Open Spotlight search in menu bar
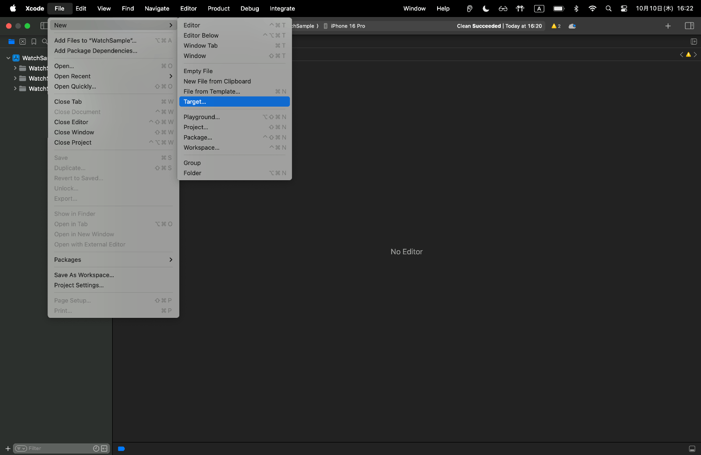Image resolution: width=701 pixels, height=455 pixels. click(x=608, y=9)
